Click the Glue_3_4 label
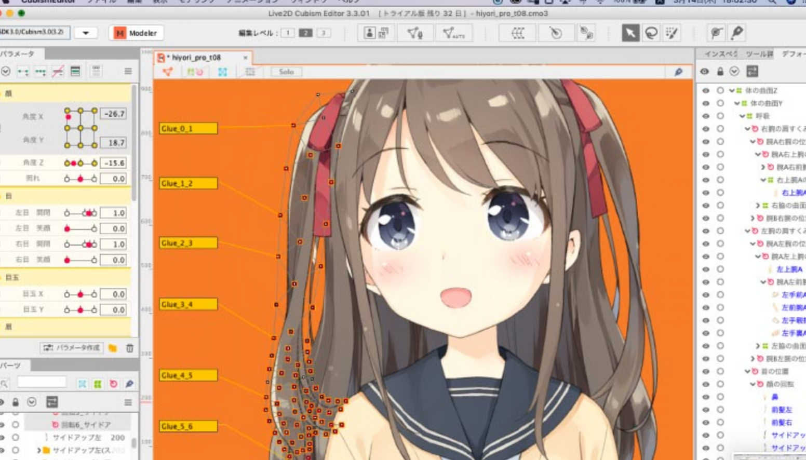 (x=188, y=304)
